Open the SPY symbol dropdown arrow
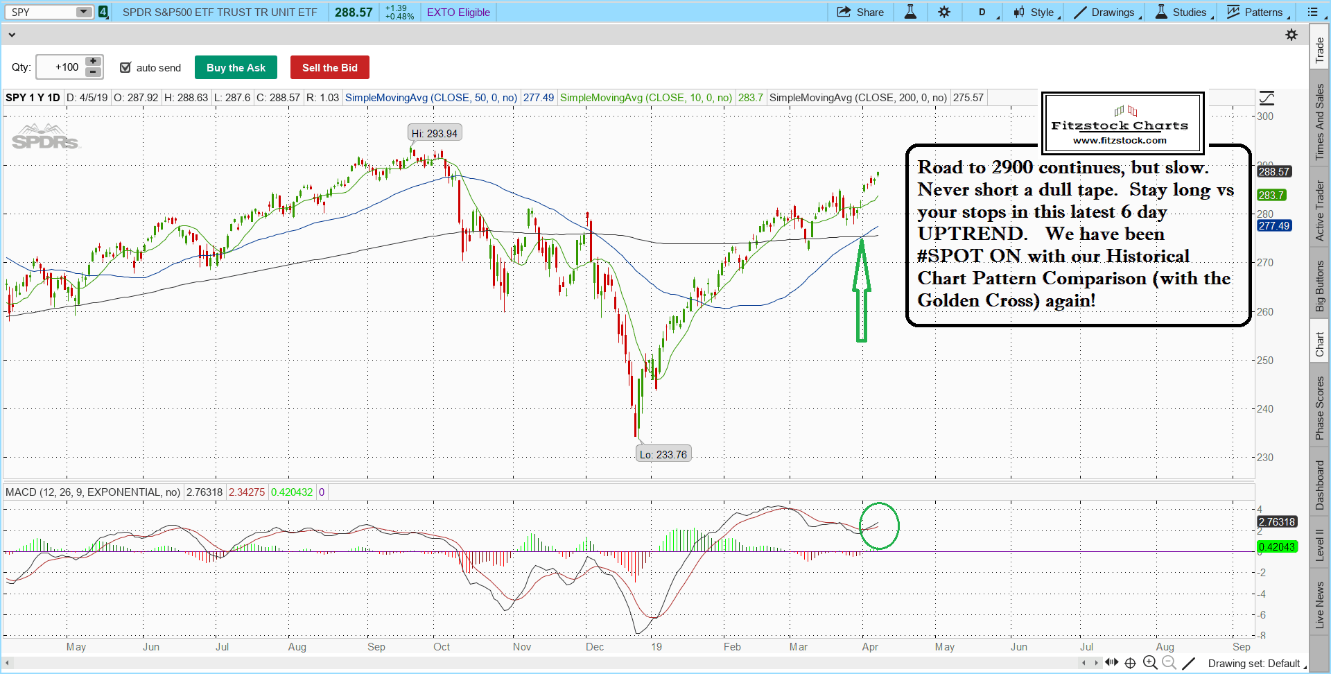Image resolution: width=1331 pixels, height=674 pixels. tap(83, 12)
